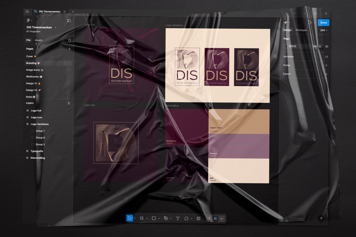
Task: Add a new page with plus button
Action: point(69,49)
